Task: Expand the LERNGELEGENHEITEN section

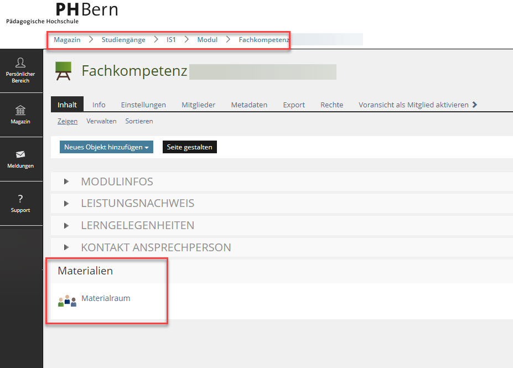Action: (x=67, y=226)
